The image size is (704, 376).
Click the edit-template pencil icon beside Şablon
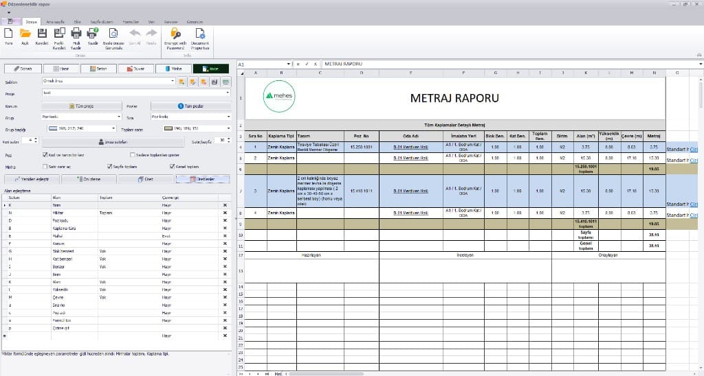pyautogui.click(x=192, y=82)
